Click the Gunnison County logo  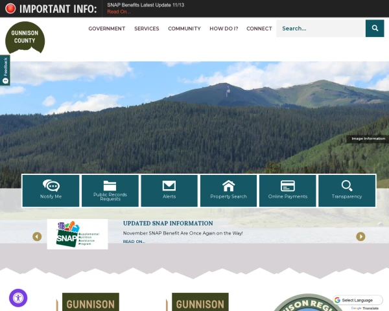pyautogui.click(x=25, y=38)
